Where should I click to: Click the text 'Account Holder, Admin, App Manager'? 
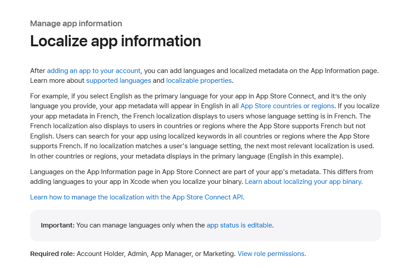[x=134, y=254]
